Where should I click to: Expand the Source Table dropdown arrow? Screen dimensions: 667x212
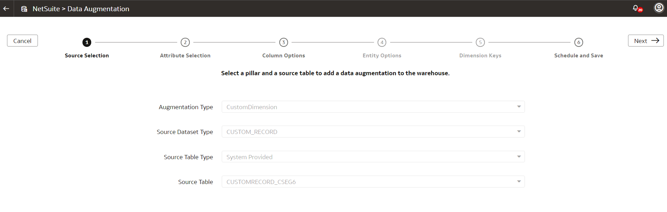pyautogui.click(x=519, y=182)
